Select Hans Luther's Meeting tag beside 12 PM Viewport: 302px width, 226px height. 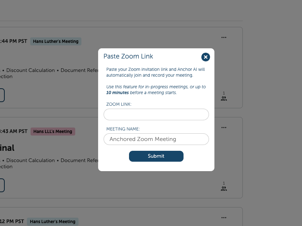coord(53,222)
